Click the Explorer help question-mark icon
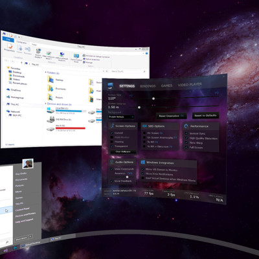Screen dimensions: 259x259 [147, 54]
